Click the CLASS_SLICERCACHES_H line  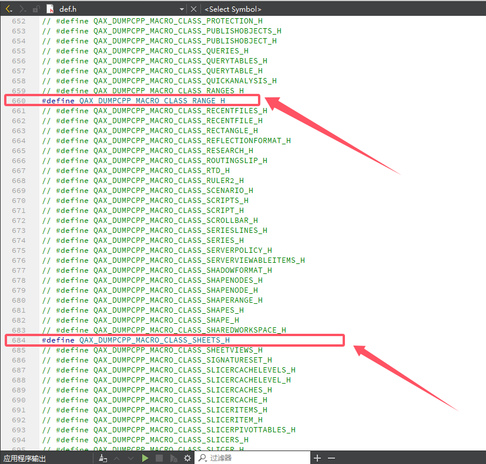click(x=157, y=390)
